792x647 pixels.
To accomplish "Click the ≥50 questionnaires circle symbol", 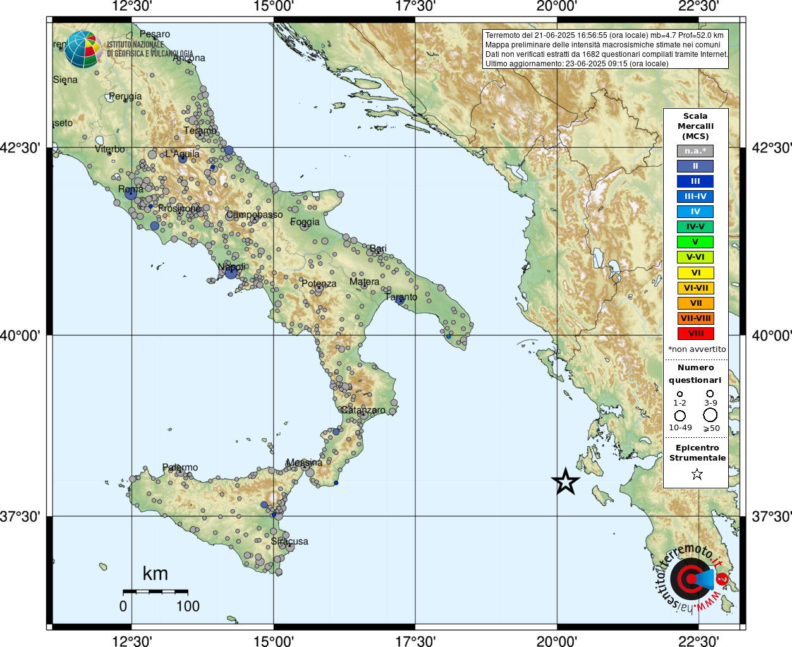I will tap(710, 415).
